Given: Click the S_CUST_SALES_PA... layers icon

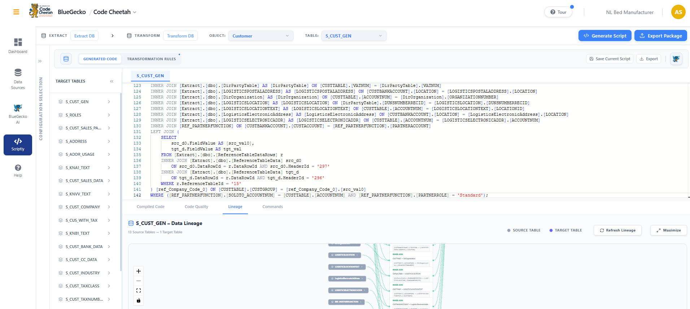Looking at the screenshot, I should point(61,128).
